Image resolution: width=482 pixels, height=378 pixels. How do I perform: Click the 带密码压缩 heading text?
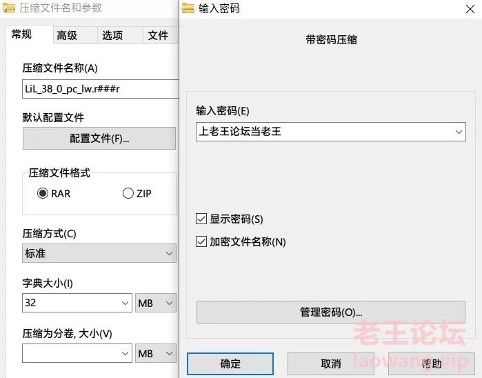pyautogui.click(x=331, y=40)
